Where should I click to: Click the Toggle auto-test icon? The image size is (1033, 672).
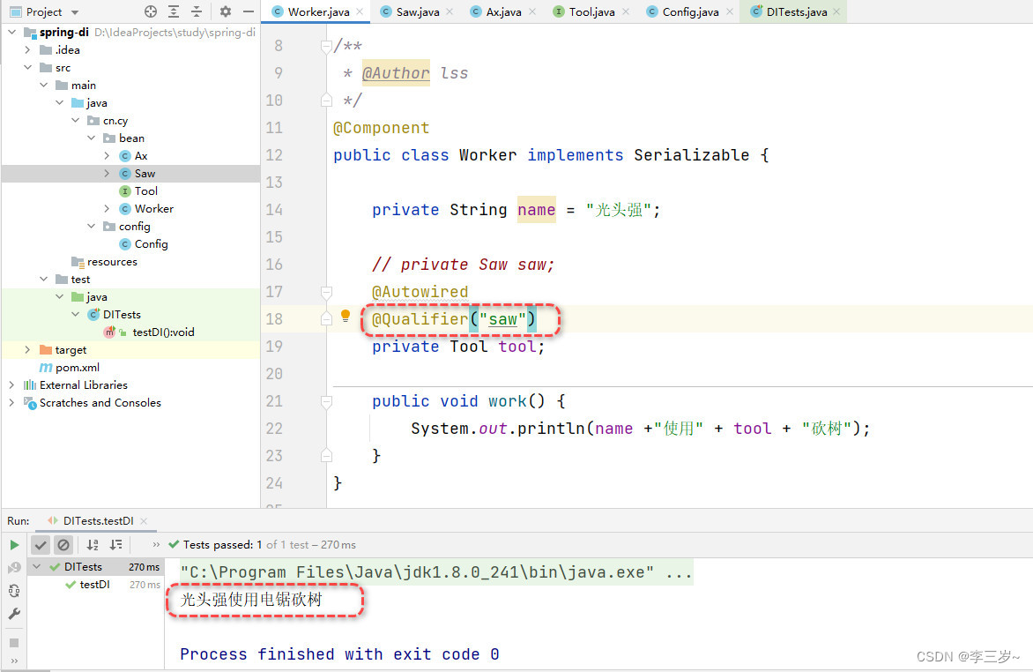14,591
